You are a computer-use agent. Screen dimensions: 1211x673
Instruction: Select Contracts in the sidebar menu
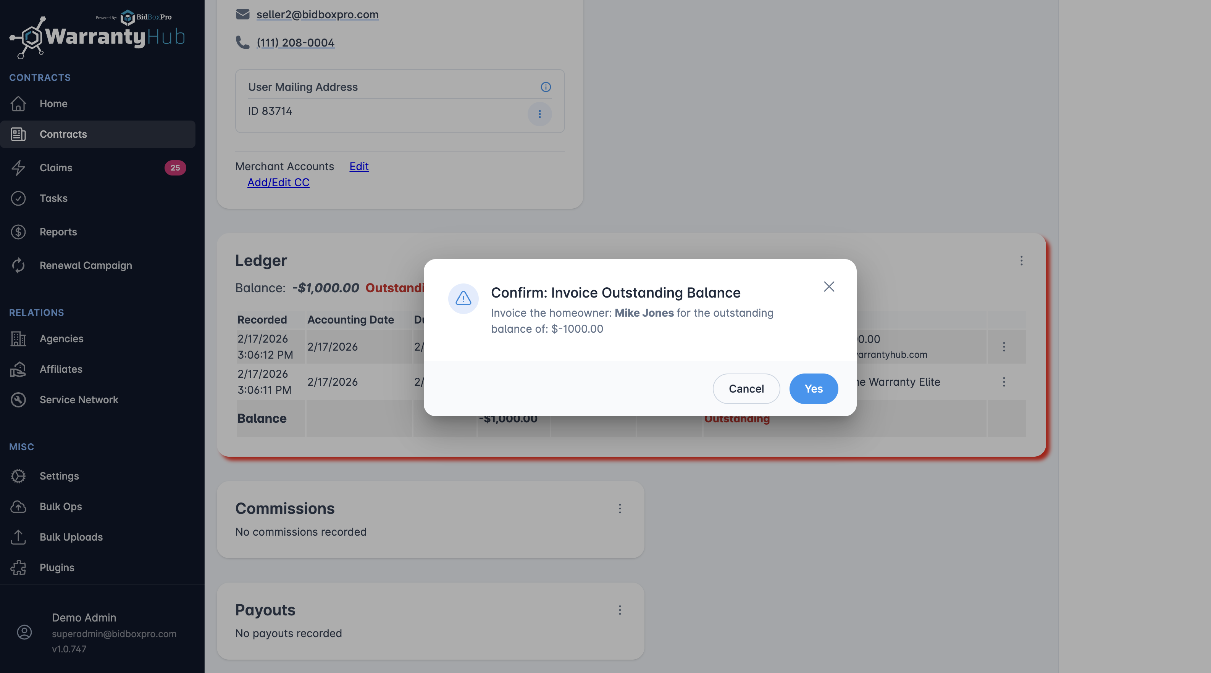click(x=63, y=134)
